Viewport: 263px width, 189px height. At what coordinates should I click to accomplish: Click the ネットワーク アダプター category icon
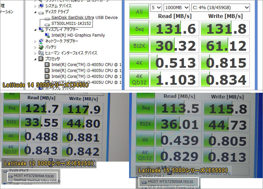(41, 41)
